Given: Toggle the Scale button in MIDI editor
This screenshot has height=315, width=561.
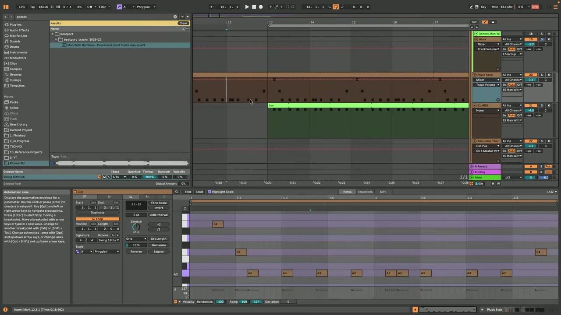Looking at the screenshot, I should pyautogui.click(x=199, y=192).
